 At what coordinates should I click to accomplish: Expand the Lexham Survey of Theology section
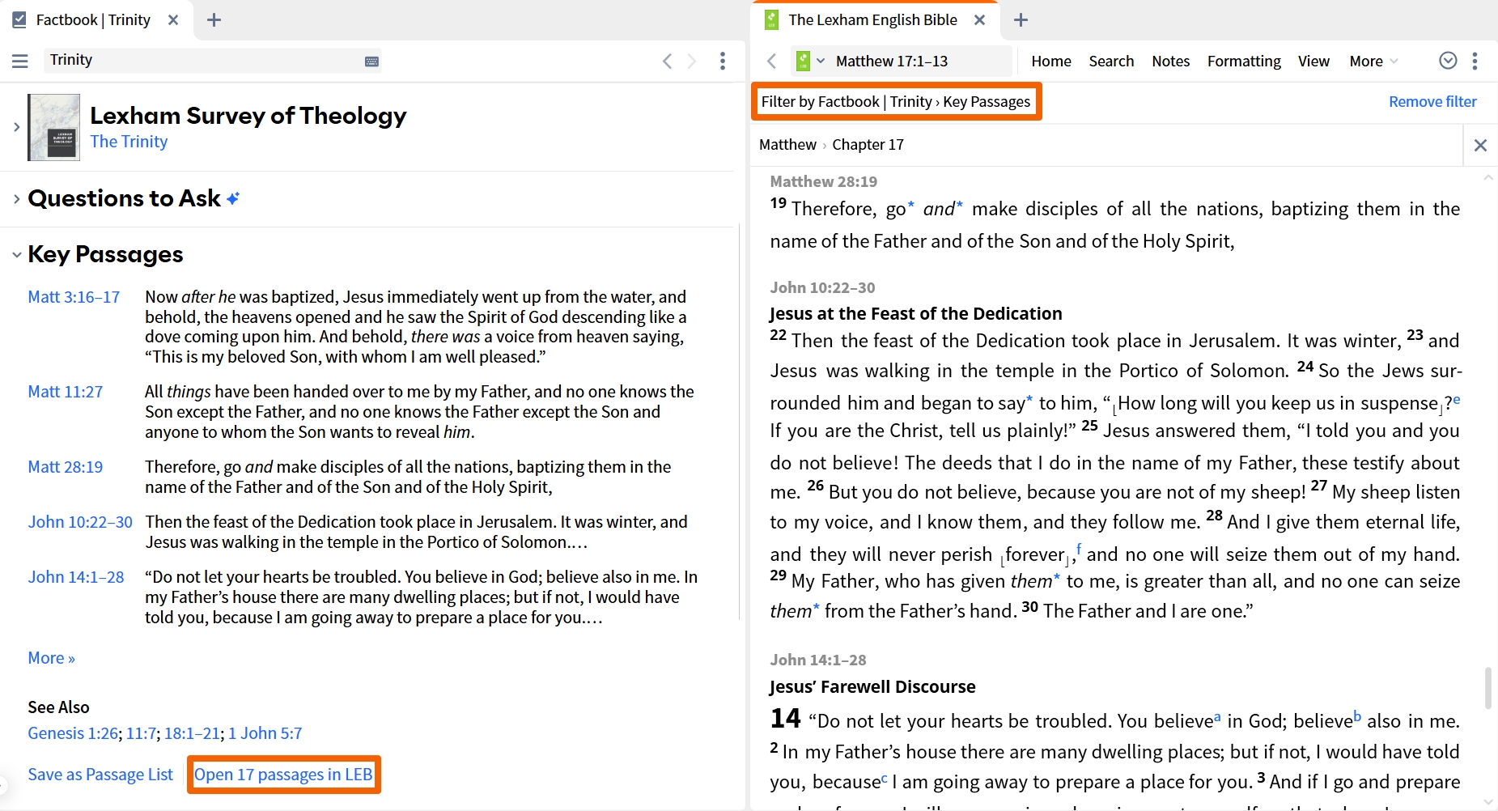[x=16, y=127]
